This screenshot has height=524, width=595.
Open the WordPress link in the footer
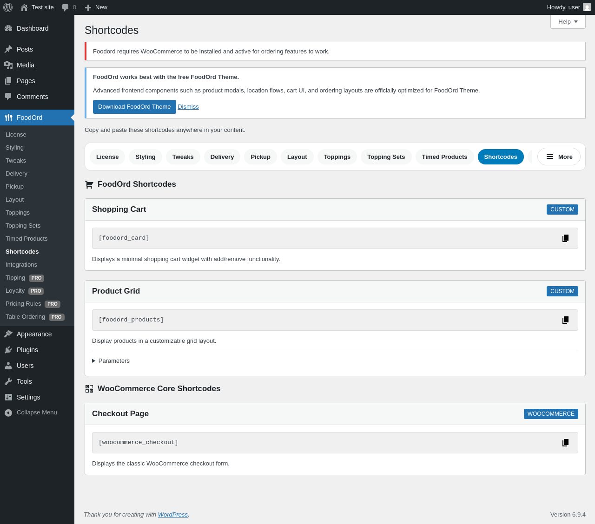[173, 515]
